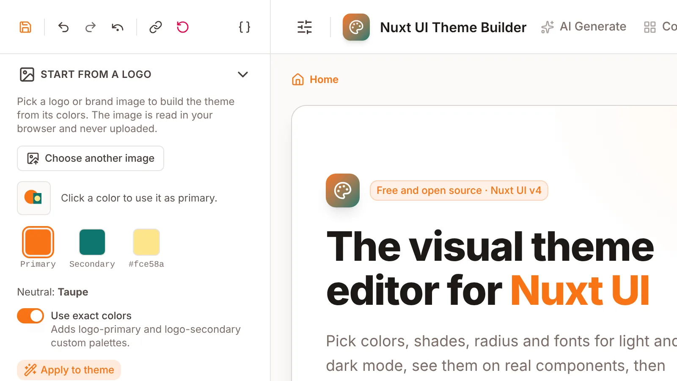Redo the last change

pos(91,27)
